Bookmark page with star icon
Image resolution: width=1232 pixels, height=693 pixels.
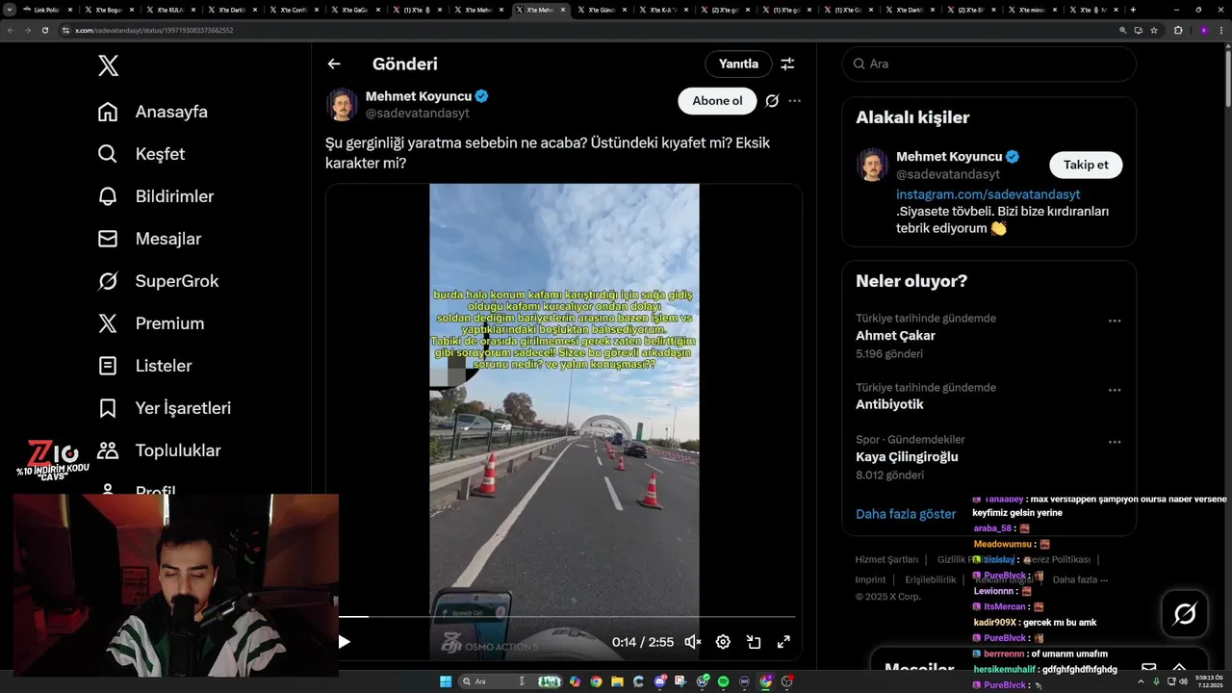1154,30
